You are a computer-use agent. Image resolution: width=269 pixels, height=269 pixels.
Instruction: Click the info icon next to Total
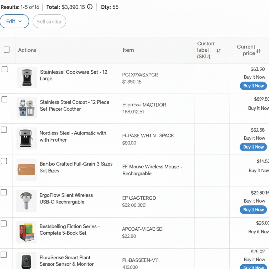click(90, 7)
